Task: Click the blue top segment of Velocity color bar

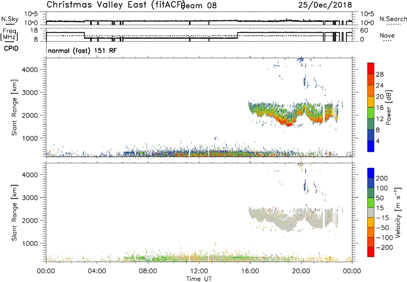Action: (371, 173)
